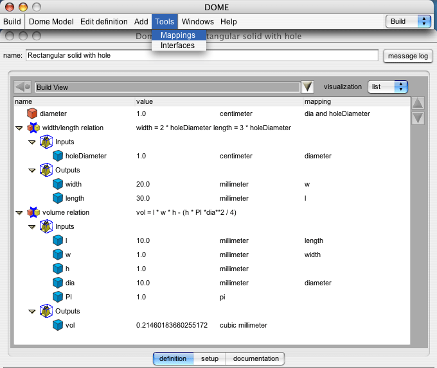Viewport: 437px width, 368px height.
Task: Click Outputs folder icon under width/length relation
Action: 46,170
